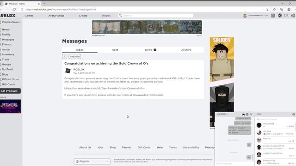Image resolution: width=296 pixels, height=166 pixels.
Task: Open Parents in the footer
Action: tap(126, 148)
